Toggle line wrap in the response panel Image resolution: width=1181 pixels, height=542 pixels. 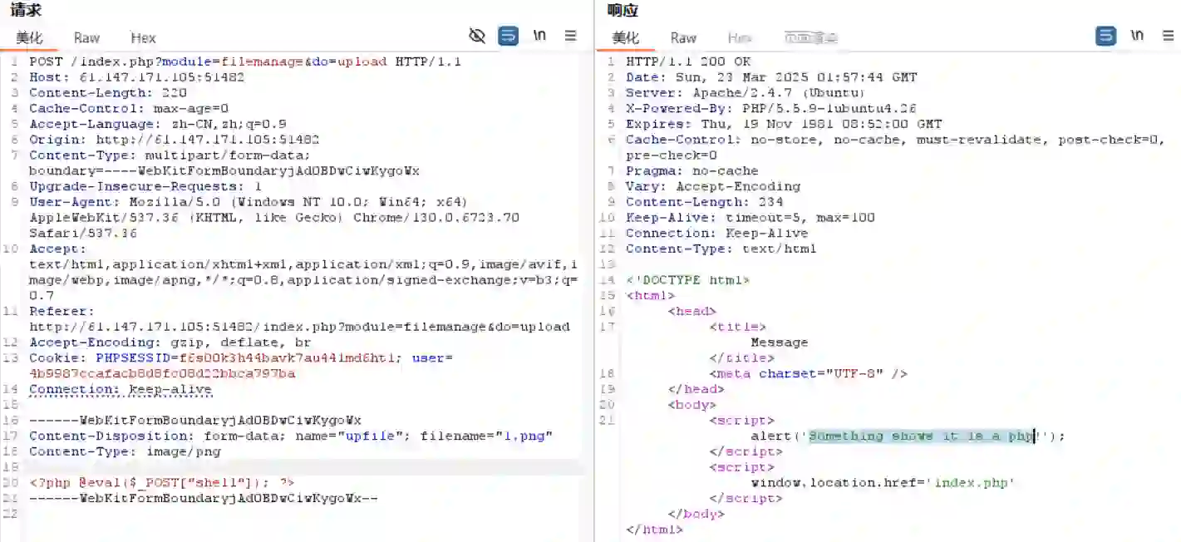[x=1105, y=36]
